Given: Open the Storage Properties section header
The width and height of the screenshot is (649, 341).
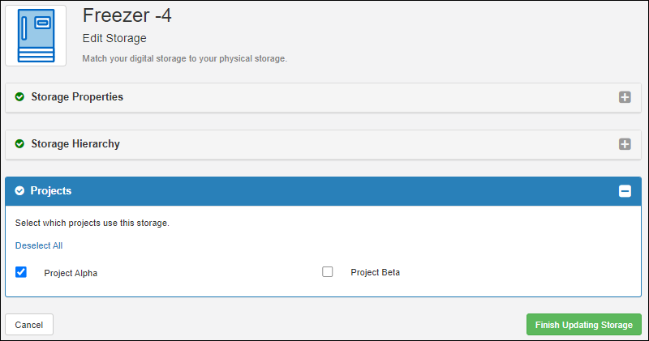Looking at the screenshot, I should pos(323,97).
